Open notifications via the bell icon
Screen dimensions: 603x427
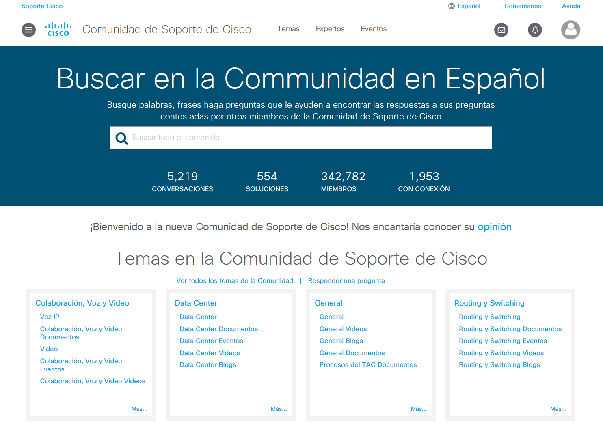point(535,30)
